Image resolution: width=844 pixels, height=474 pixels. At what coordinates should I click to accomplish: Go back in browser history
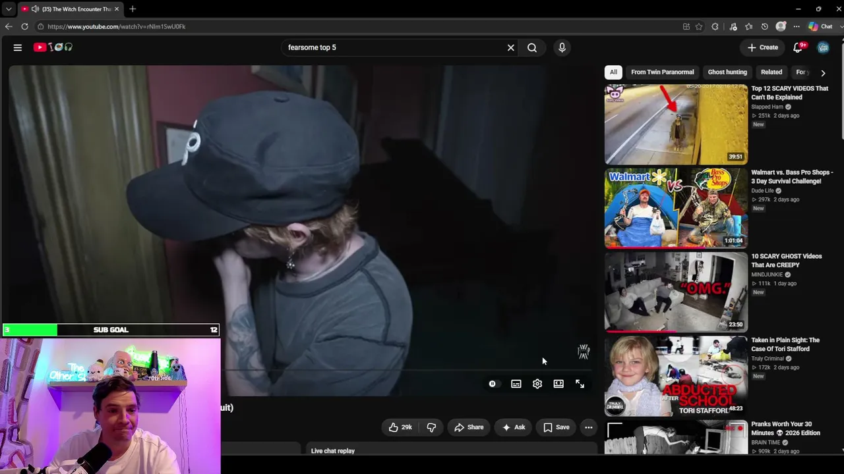(x=9, y=26)
